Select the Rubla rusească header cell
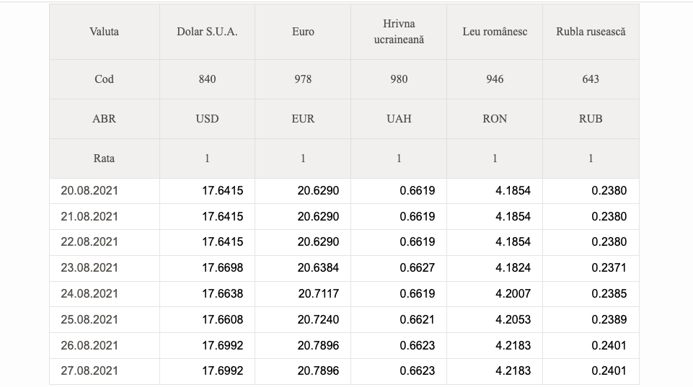The width and height of the screenshot is (693, 387). (x=591, y=32)
